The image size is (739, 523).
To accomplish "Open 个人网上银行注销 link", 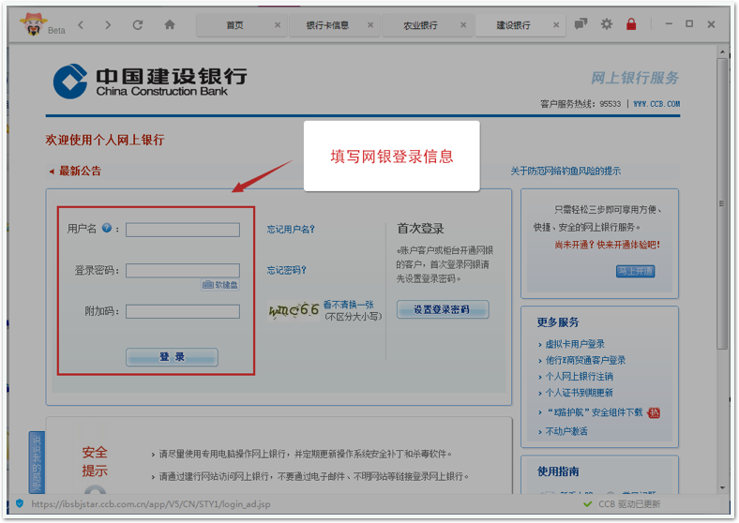I will (x=580, y=376).
